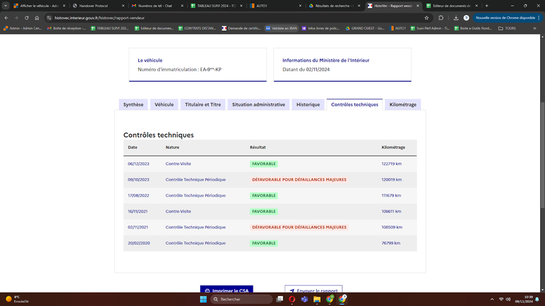The width and height of the screenshot is (545, 306).
Task: Open the Suivi Perf Admin bookmark
Action: pyautogui.click(x=430, y=28)
